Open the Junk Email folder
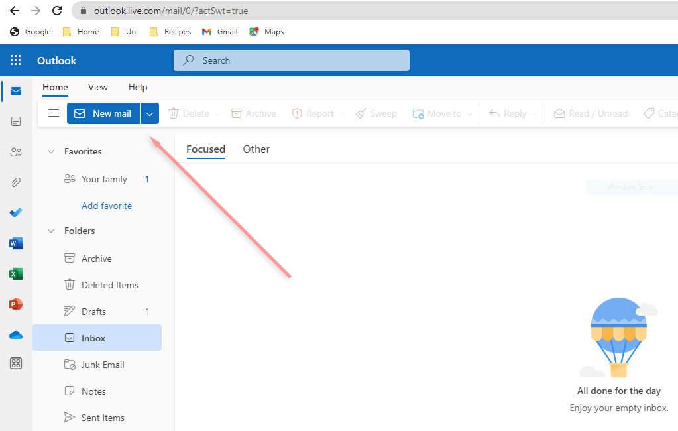The height and width of the screenshot is (431, 678). click(97, 365)
